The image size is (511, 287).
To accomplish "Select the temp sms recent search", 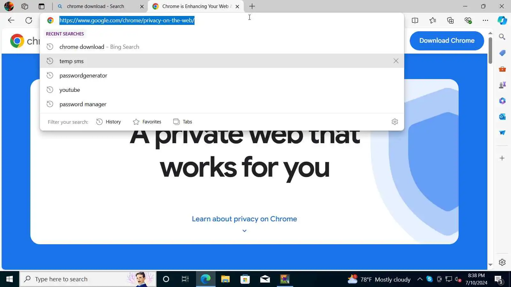I will click(222, 61).
